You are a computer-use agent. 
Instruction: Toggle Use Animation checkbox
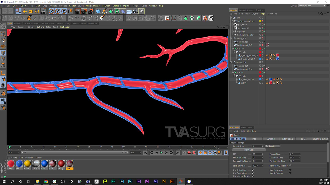pyautogui.click(x=253, y=170)
